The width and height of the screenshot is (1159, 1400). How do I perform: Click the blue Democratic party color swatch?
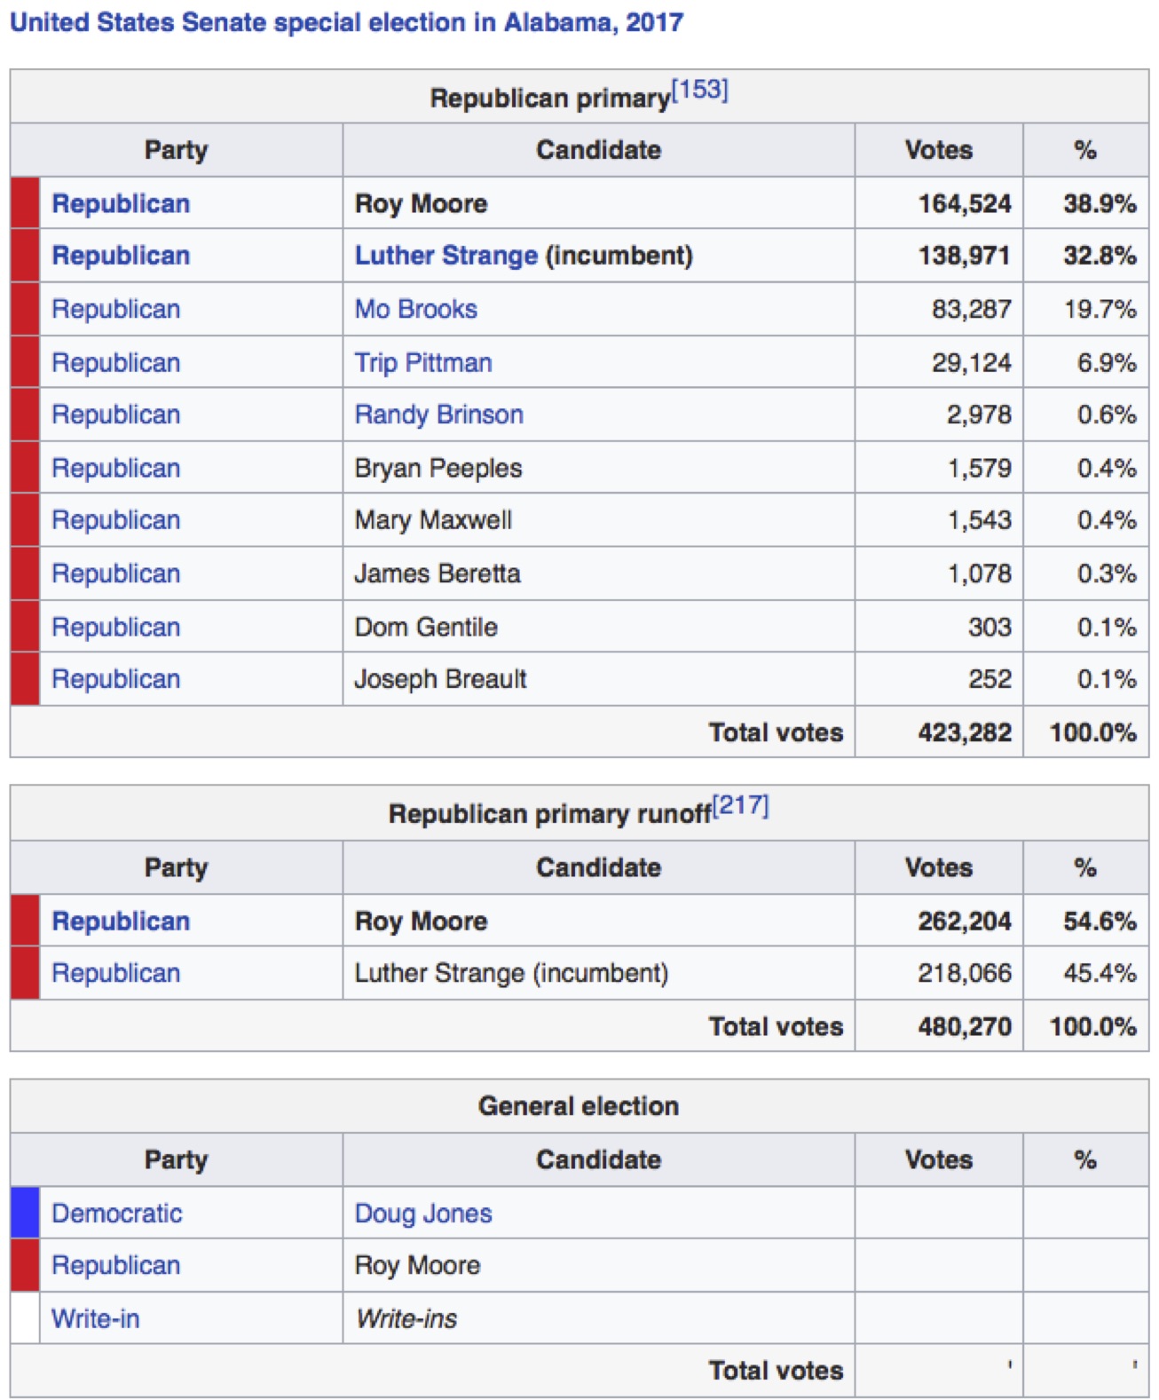(25, 1213)
